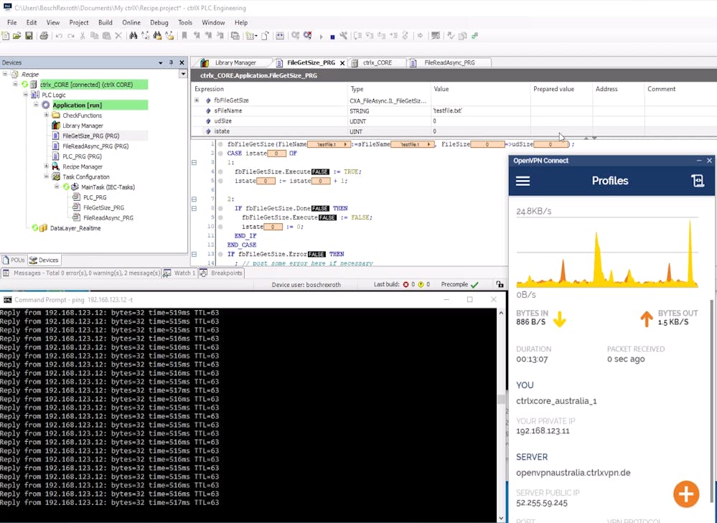Image resolution: width=717 pixels, height=523 pixels.
Task: Click the import profile icon in OpenVPN
Action: click(x=698, y=181)
